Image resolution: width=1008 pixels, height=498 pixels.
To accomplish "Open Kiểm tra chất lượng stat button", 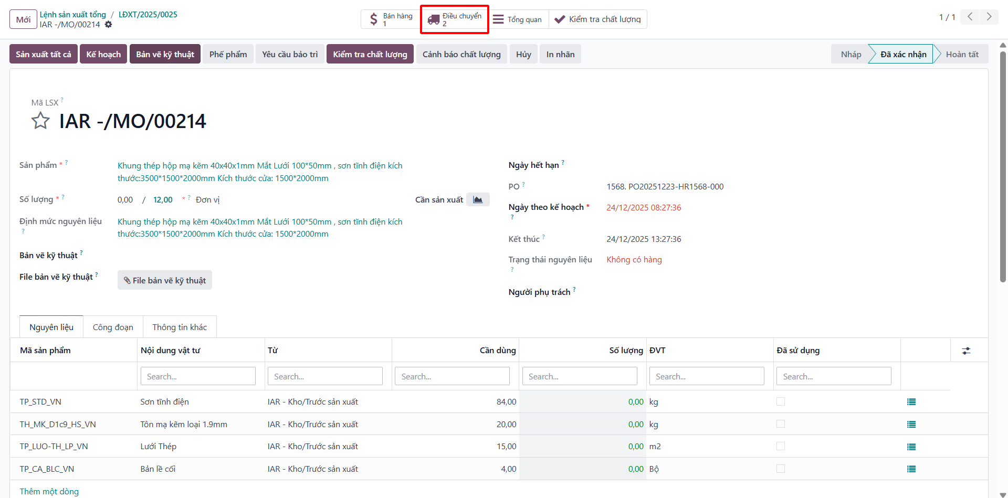I will pos(598,19).
